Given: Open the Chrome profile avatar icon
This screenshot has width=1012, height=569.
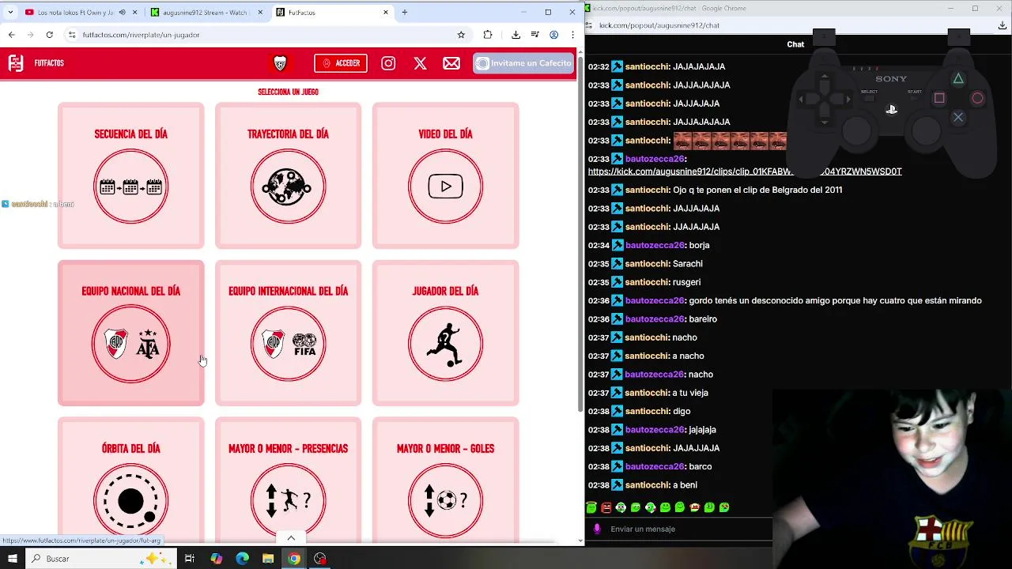Looking at the screenshot, I should (554, 35).
